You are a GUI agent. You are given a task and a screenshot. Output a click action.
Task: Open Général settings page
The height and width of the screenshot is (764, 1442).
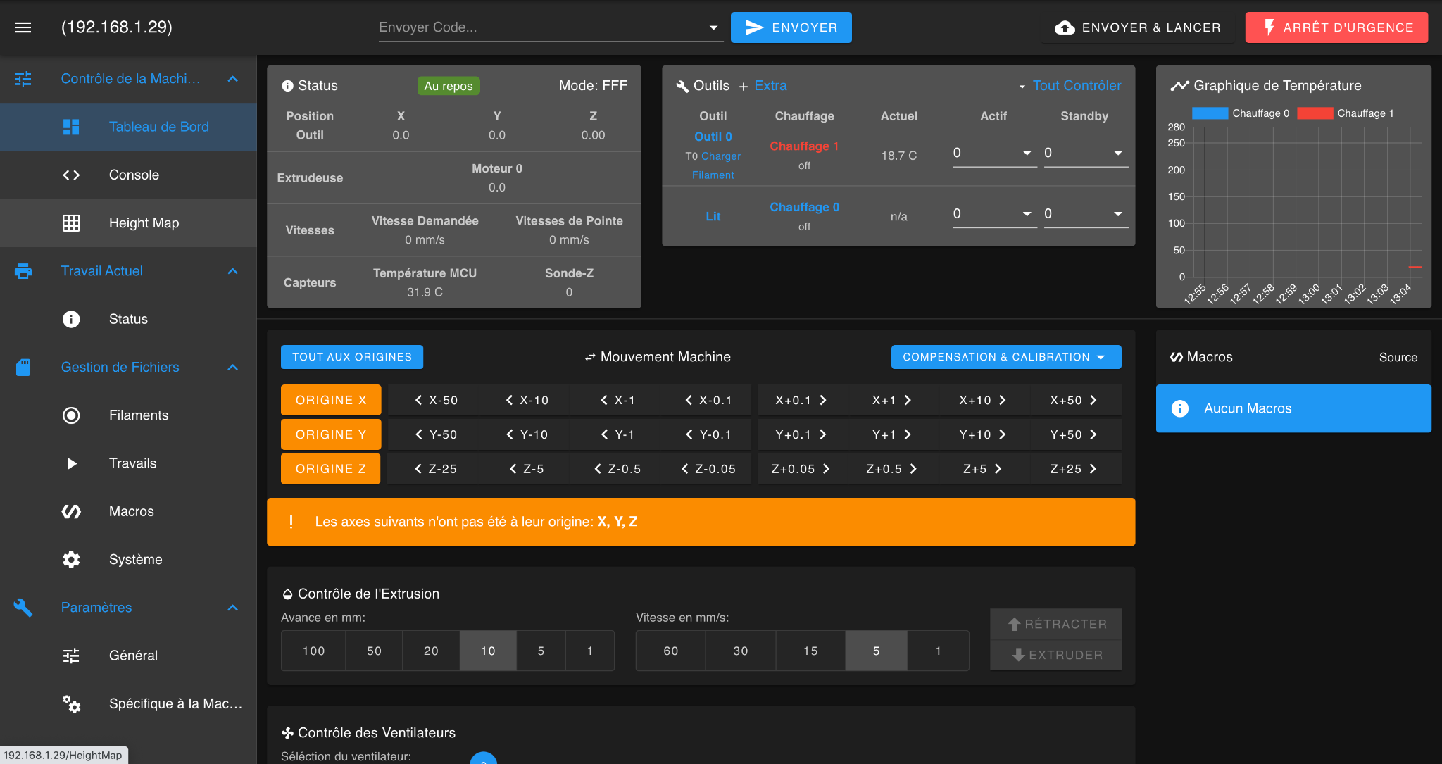coord(133,656)
